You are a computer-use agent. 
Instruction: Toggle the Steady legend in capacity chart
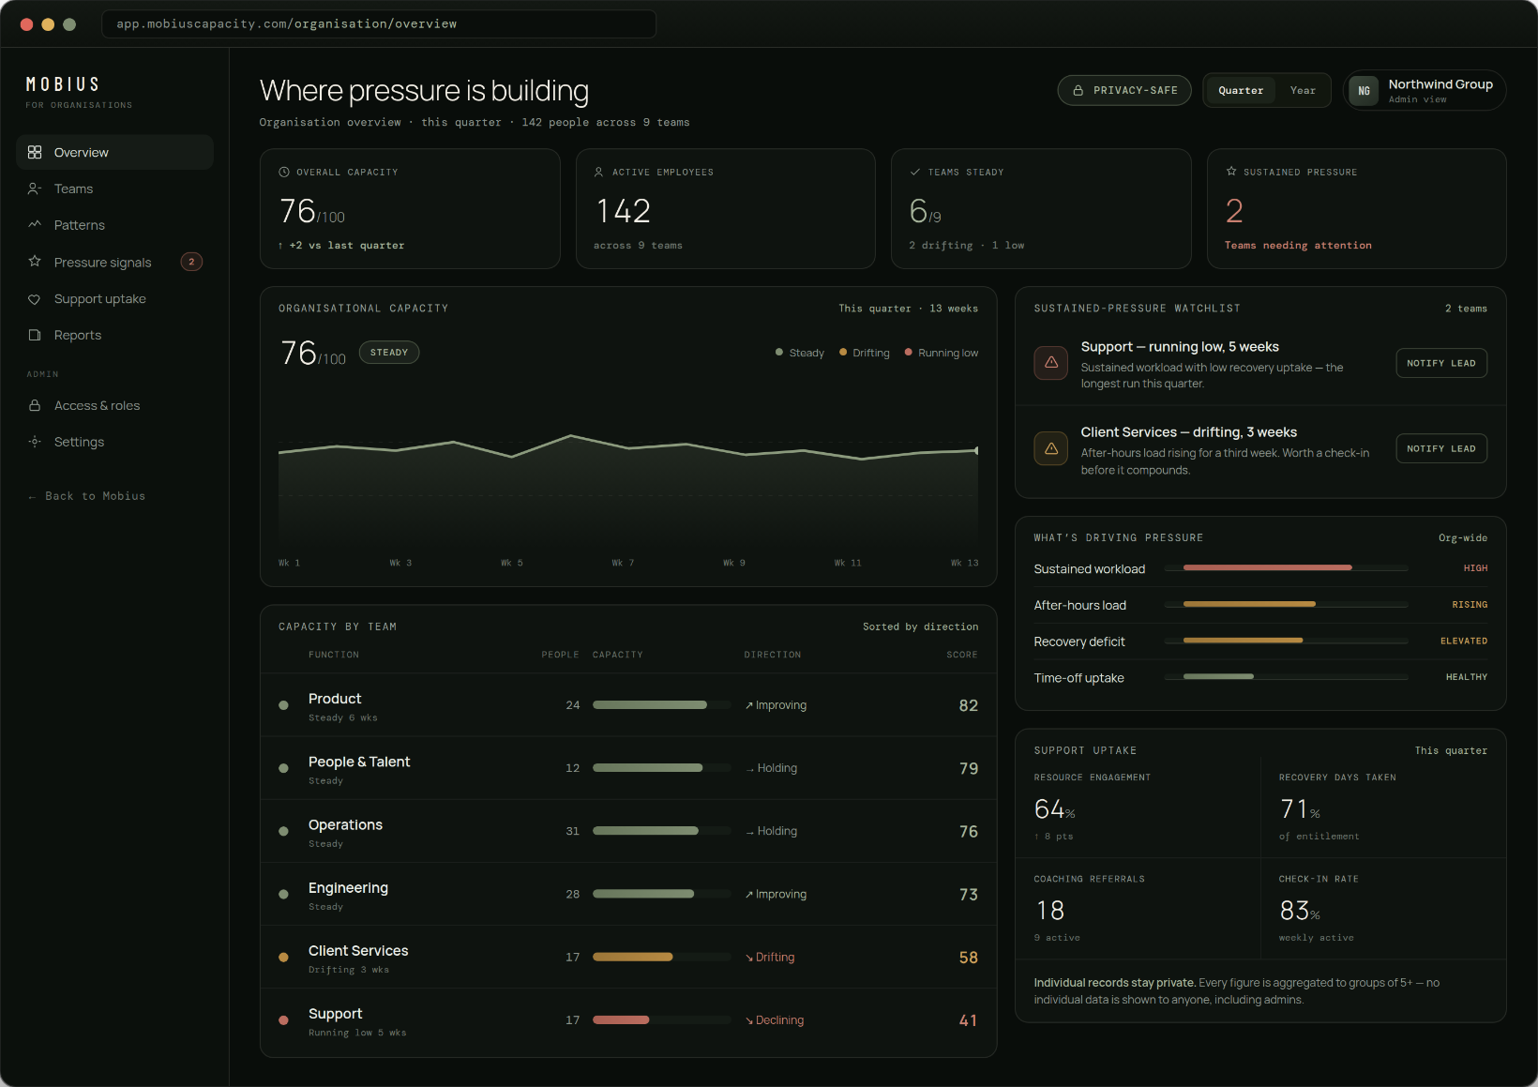pos(800,353)
